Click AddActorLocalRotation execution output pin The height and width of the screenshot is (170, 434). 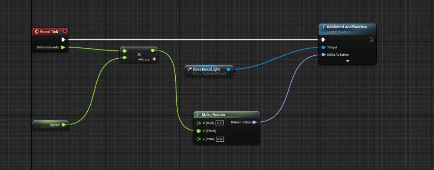372,40
